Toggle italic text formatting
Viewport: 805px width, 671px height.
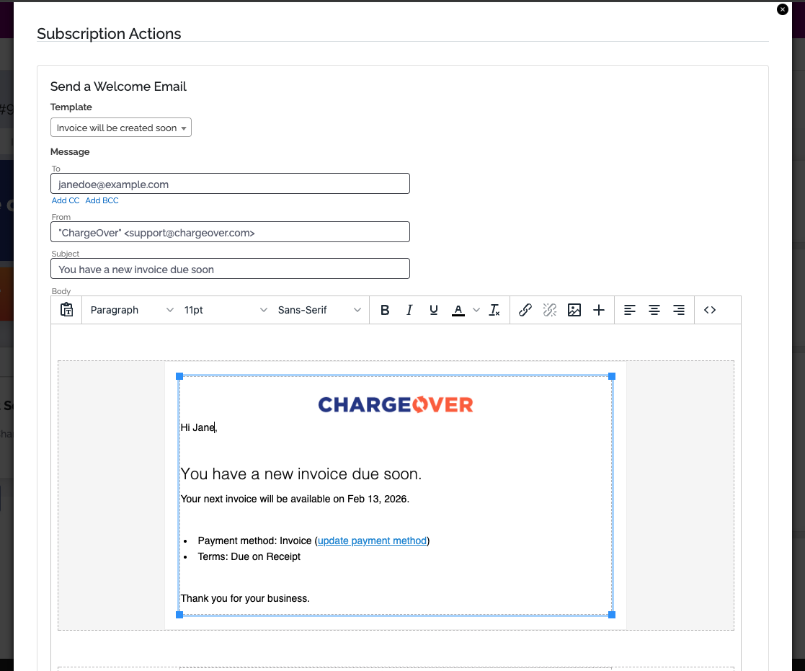[409, 310]
